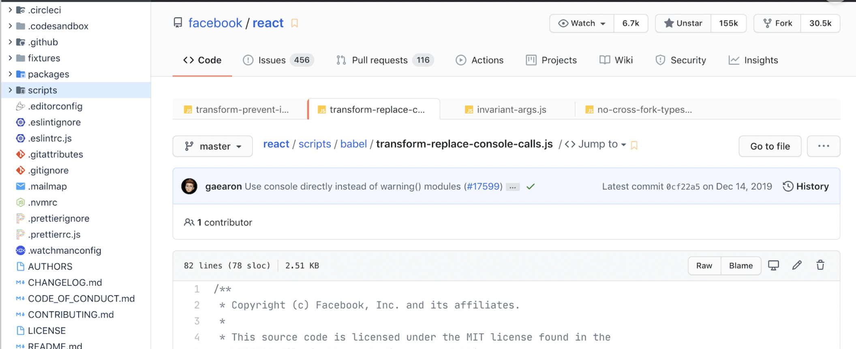Click the LICENSE file icon
Screen dimensions: 856x349
(x=20, y=330)
